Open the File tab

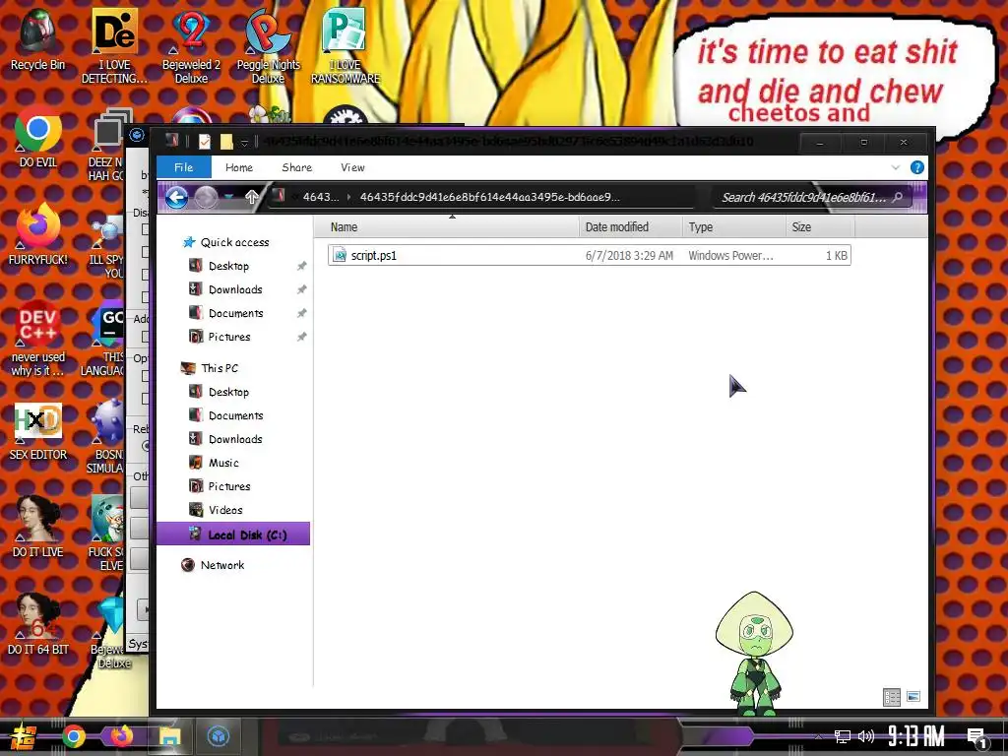pos(184,167)
